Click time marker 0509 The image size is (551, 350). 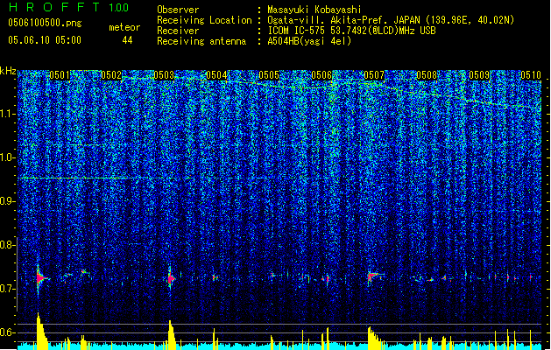479,75
